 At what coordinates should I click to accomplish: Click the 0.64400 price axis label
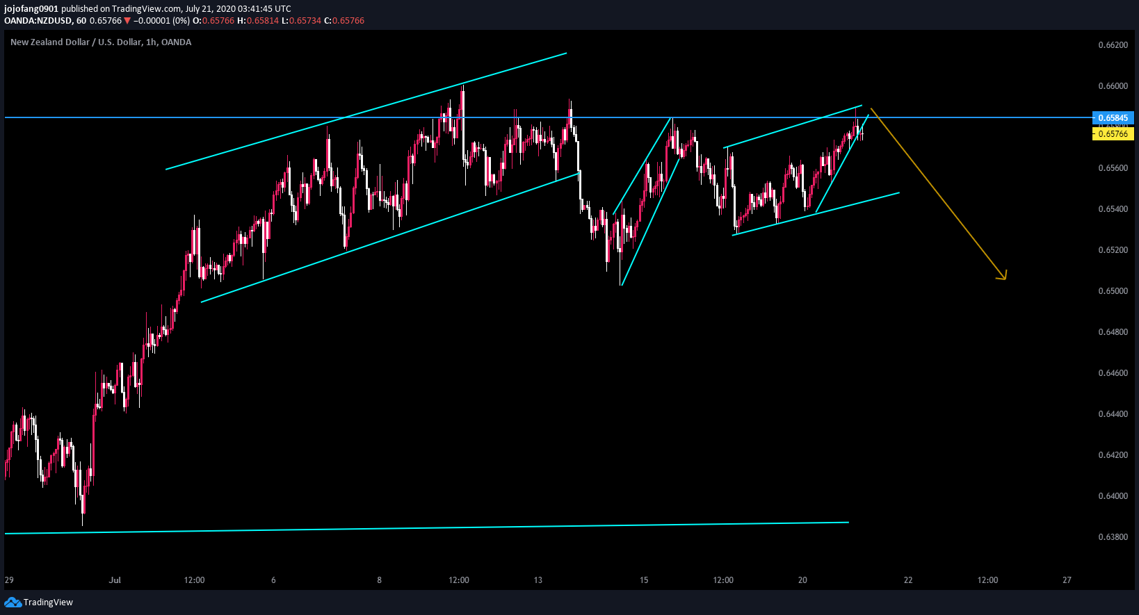click(x=1113, y=414)
